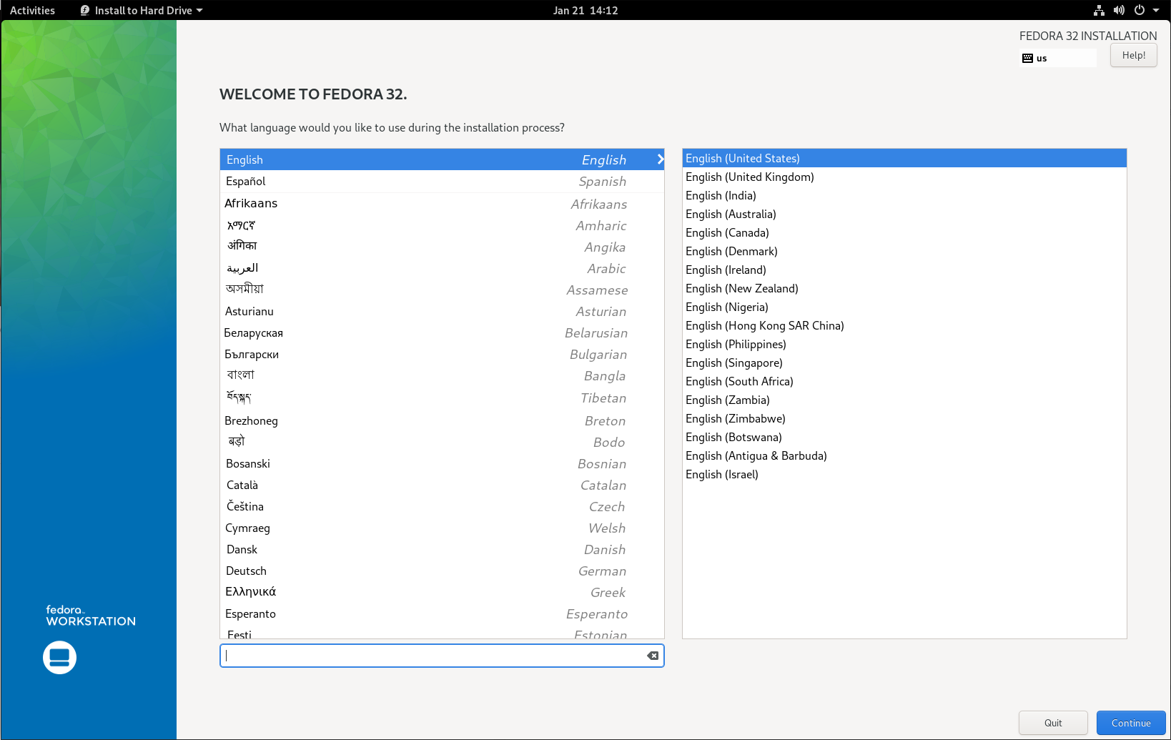Viewport: 1171px width, 740px height.
Task: Click the English row chevron arrow
Action: pyautogui.click(x=660, y=159)
